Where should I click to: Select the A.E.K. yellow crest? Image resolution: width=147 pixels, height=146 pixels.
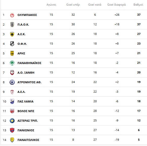pos(12,34)
